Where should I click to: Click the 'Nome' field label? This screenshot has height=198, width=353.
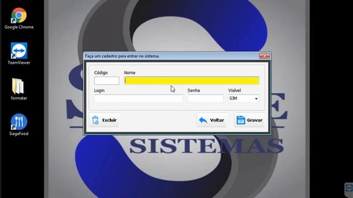130,73
